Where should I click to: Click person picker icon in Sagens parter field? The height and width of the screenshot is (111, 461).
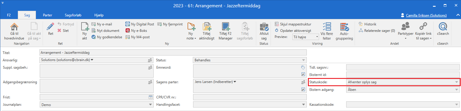click(303, 82)
